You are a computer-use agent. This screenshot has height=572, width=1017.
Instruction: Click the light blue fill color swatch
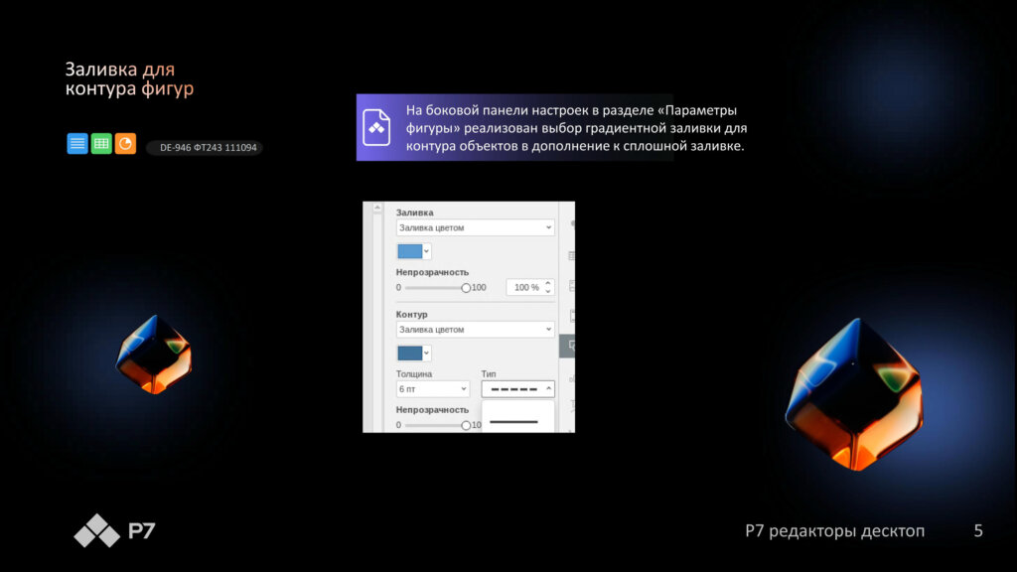point(409,251)
